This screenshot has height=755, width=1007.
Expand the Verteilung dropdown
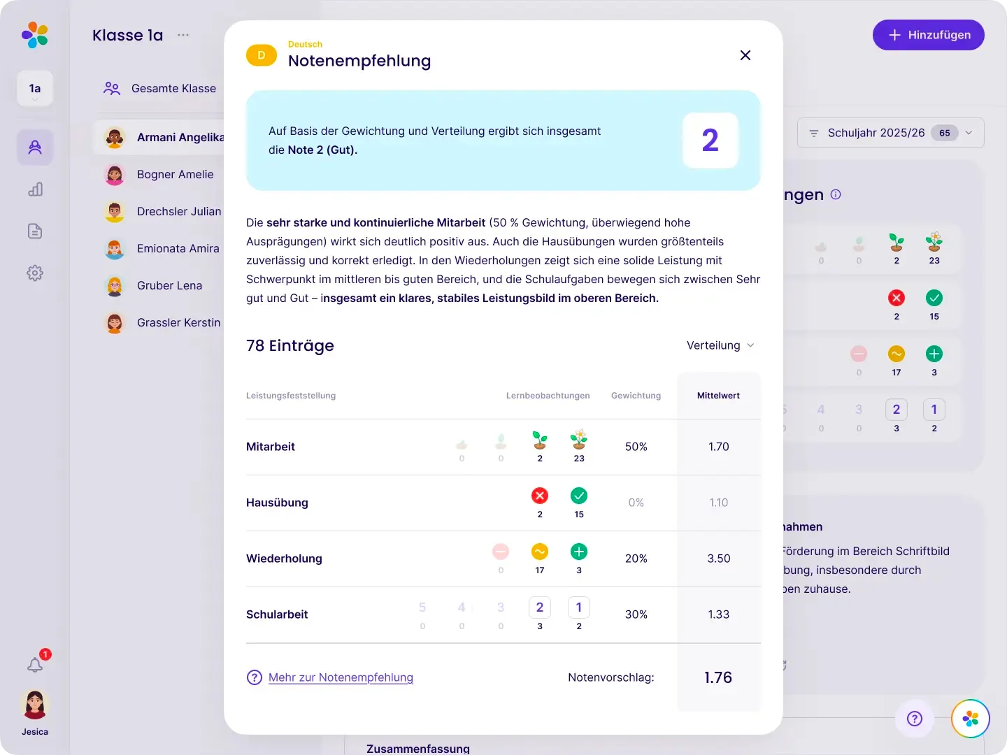click(x=720, y=345)
